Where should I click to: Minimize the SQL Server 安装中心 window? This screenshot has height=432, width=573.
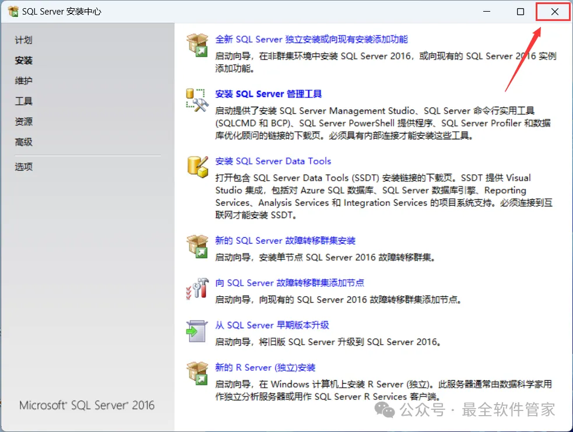pyautogui.click(x=487, y=11)
